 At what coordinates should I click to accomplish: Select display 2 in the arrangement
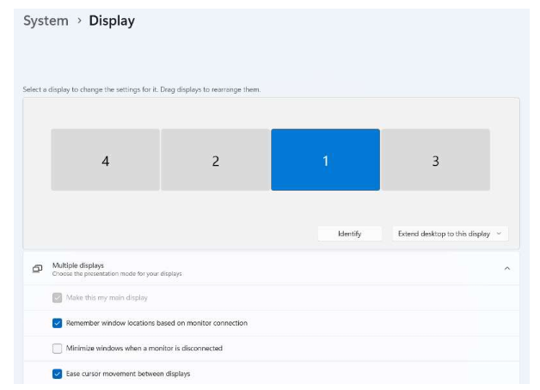tap(215, 160)
